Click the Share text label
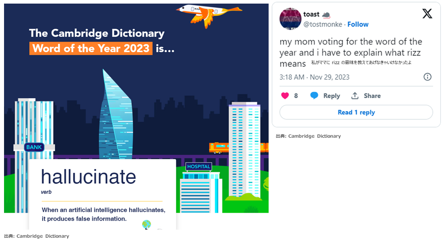The image size is (448, 244). click(372, 96)
